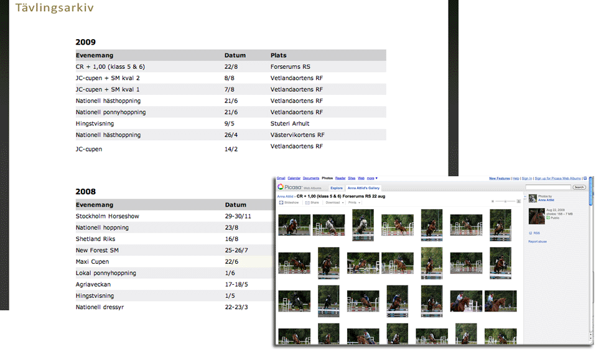This screenshot has height=355, width=601.
Task: Click the 'Tävlingsarkiv' page heading
Action: point(54,7)
